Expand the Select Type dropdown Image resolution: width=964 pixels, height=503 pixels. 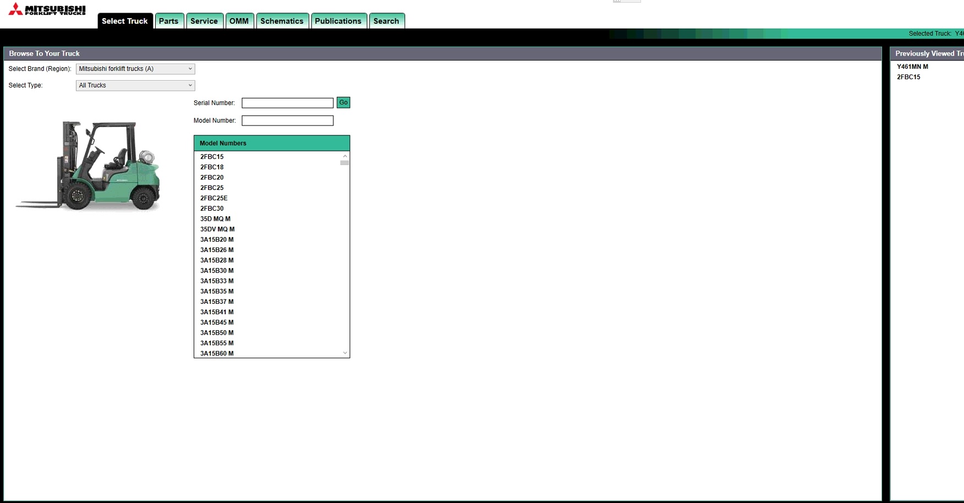point(135,85)
